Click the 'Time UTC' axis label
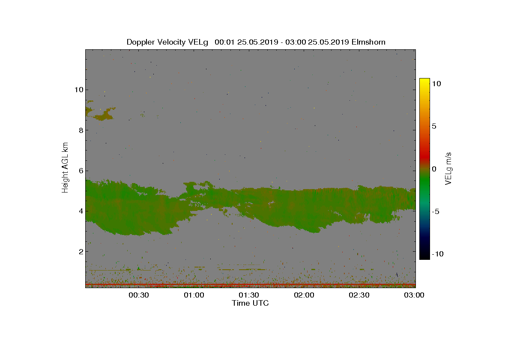The image size is (514, 343). coord(250,303)
